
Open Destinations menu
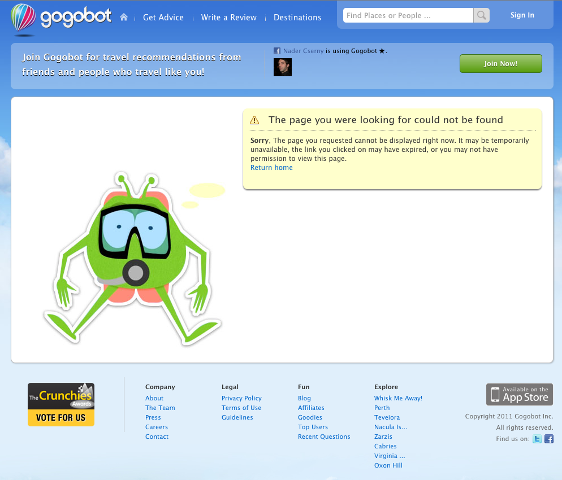(297, 18)
